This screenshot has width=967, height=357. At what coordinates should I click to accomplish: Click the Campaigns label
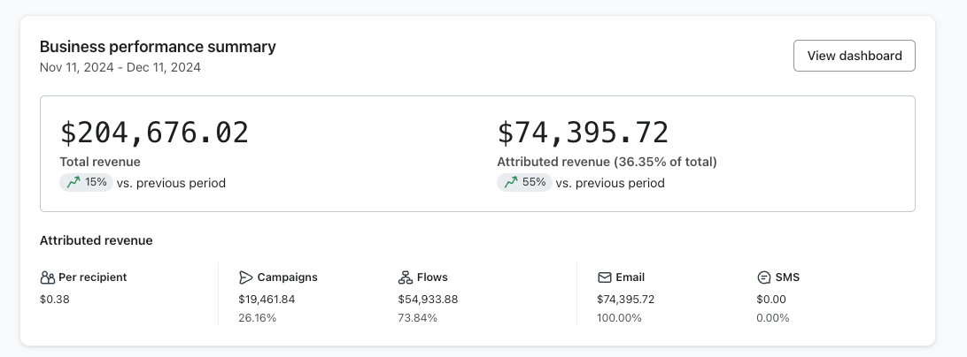(x=287, y=277)
